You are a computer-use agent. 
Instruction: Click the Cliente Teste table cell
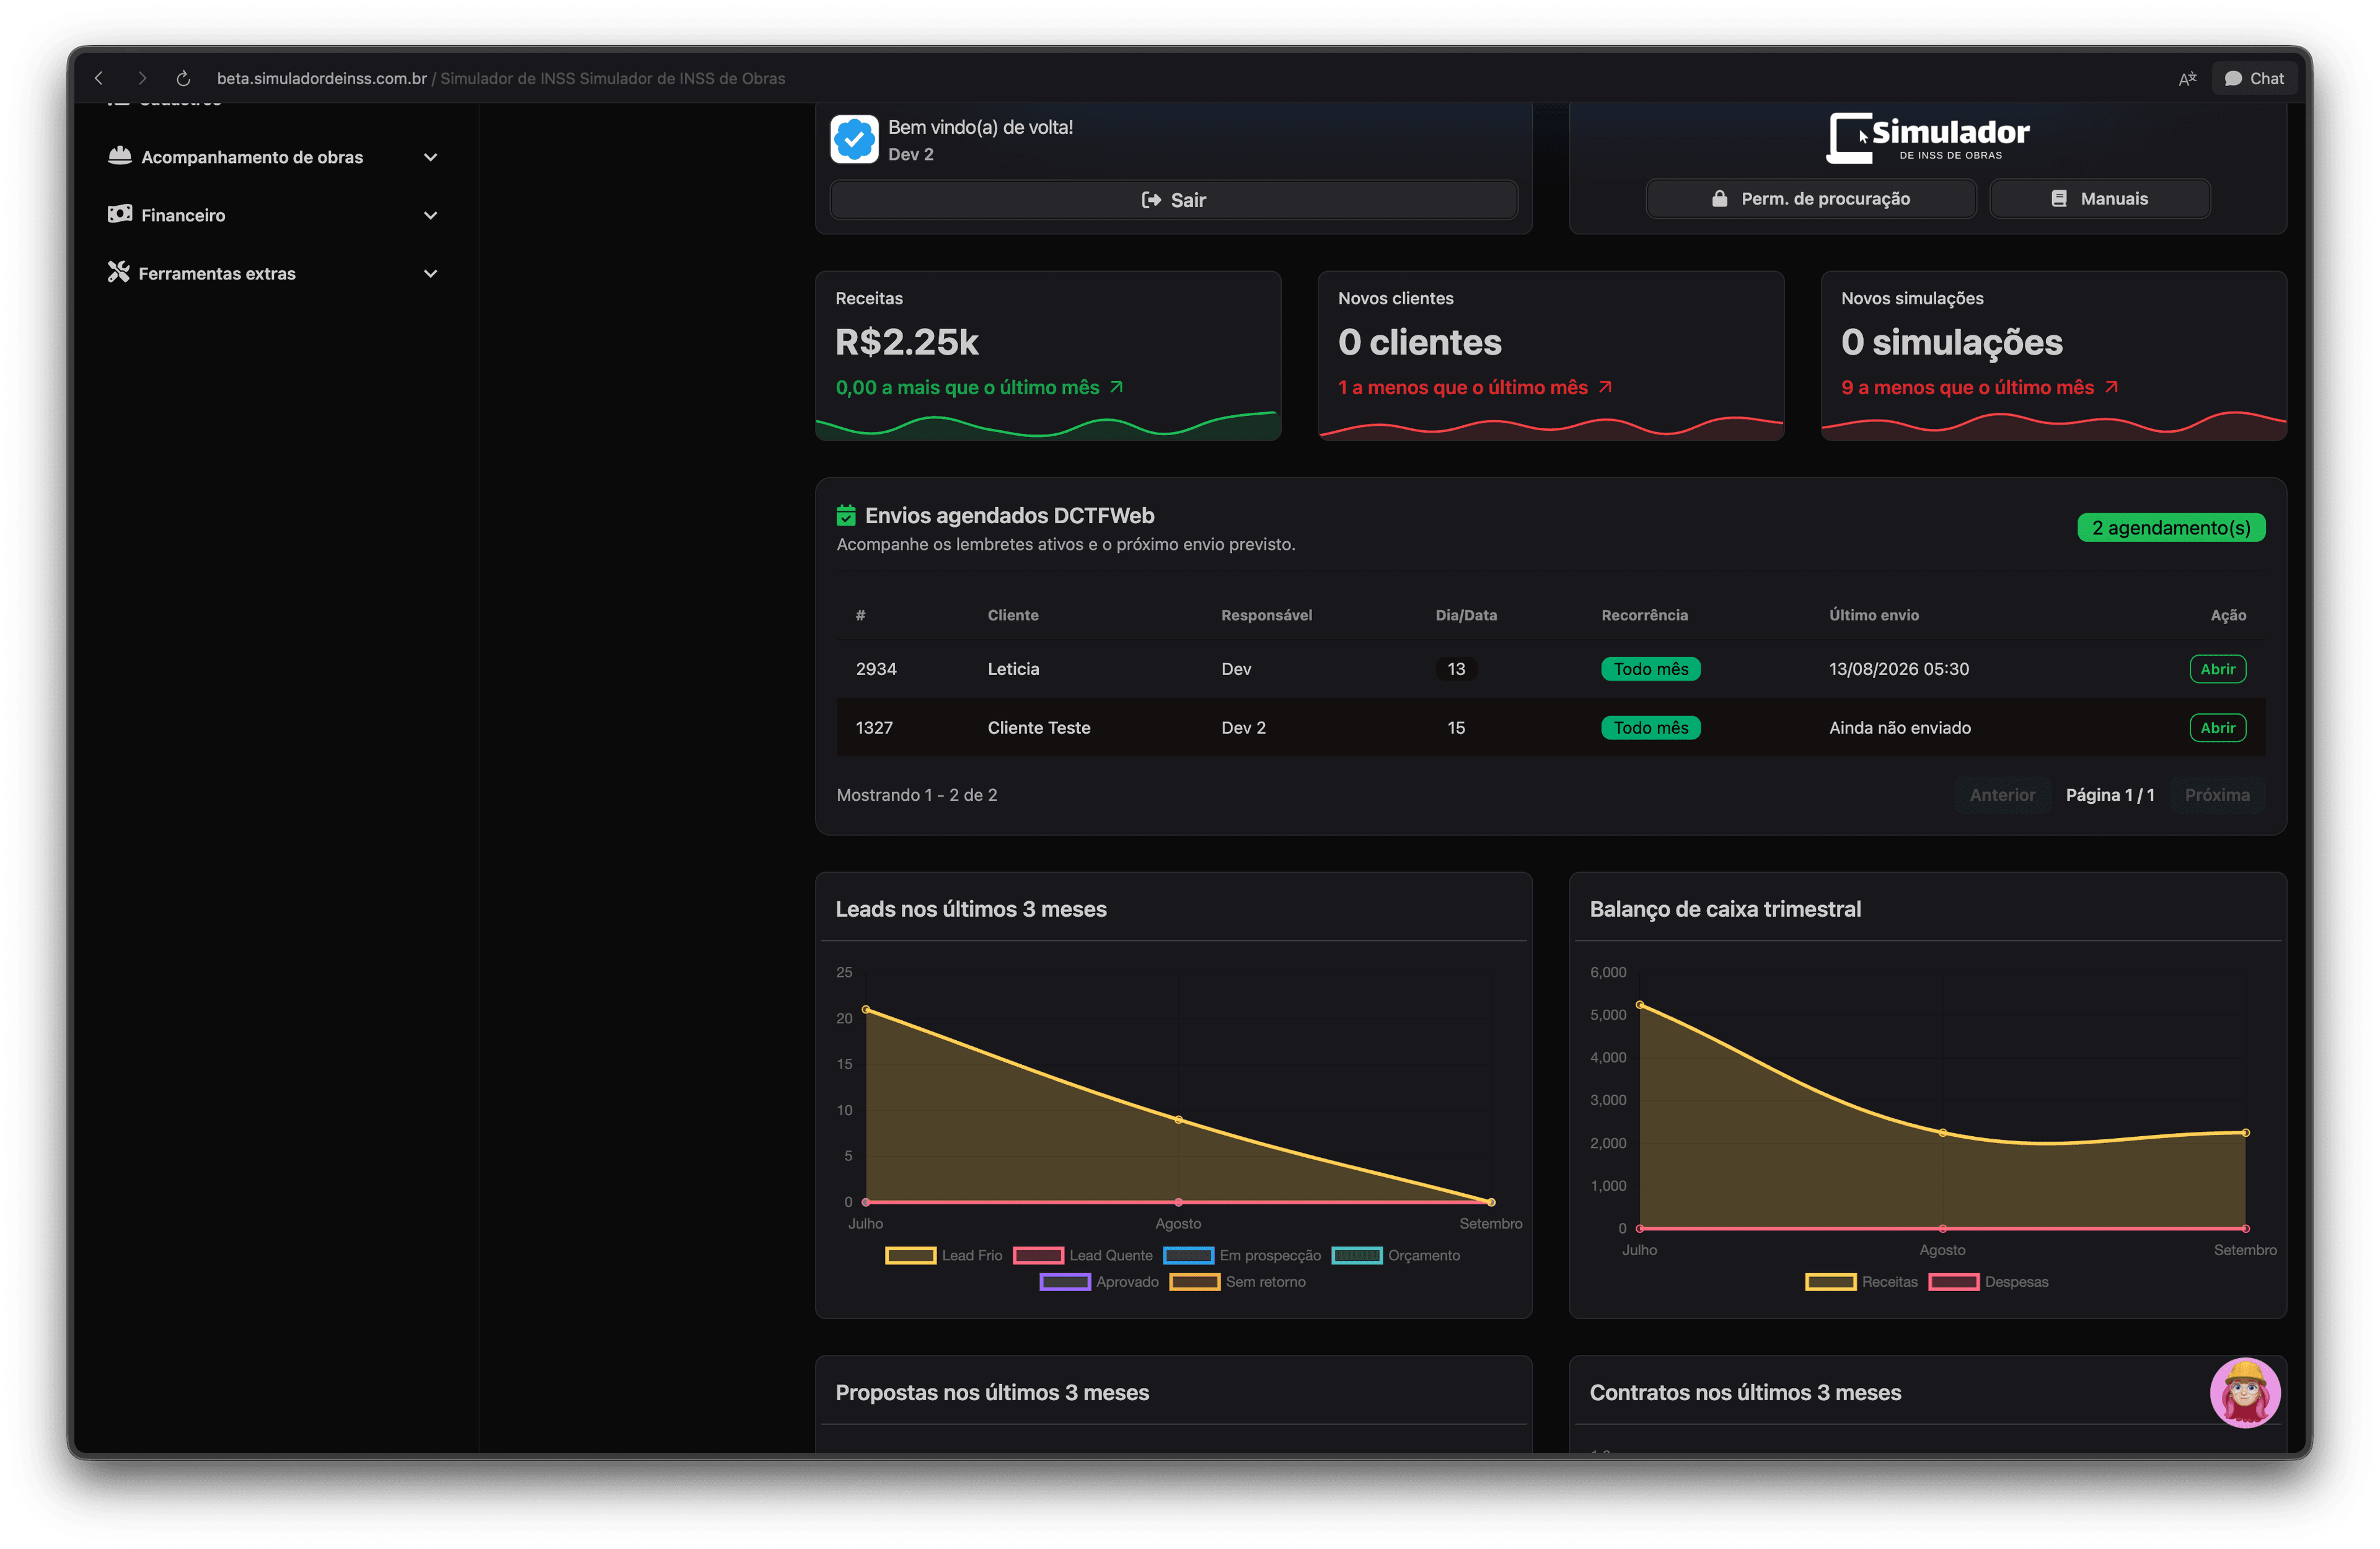[1039, 728]
